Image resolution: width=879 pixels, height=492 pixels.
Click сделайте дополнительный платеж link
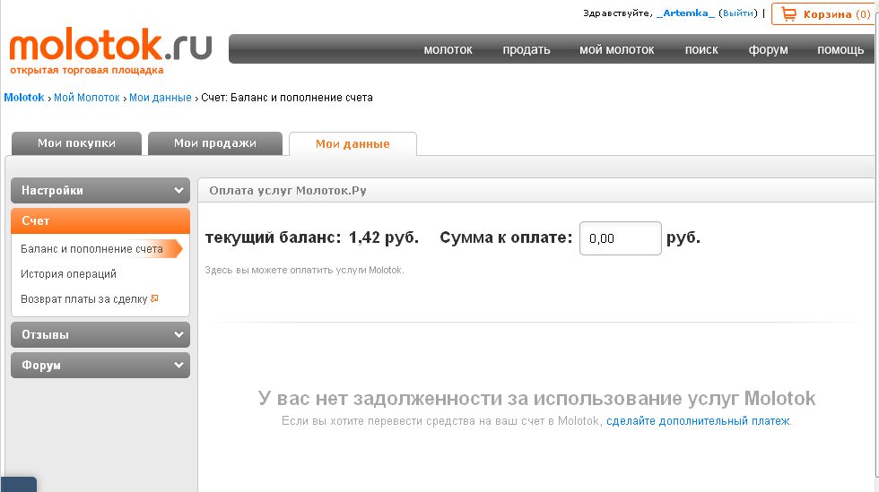(698, 421)
